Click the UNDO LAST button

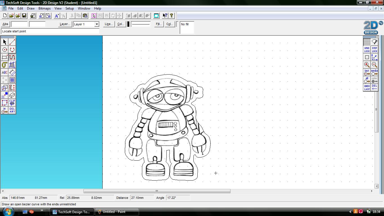click(x=367, y=87)
